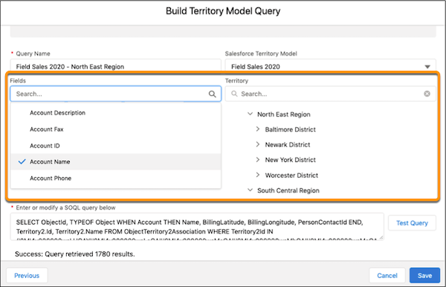This screenshot has height=287, width=446.
Task: Click the magnifier icon in the Fields search box
Action: 212,94
